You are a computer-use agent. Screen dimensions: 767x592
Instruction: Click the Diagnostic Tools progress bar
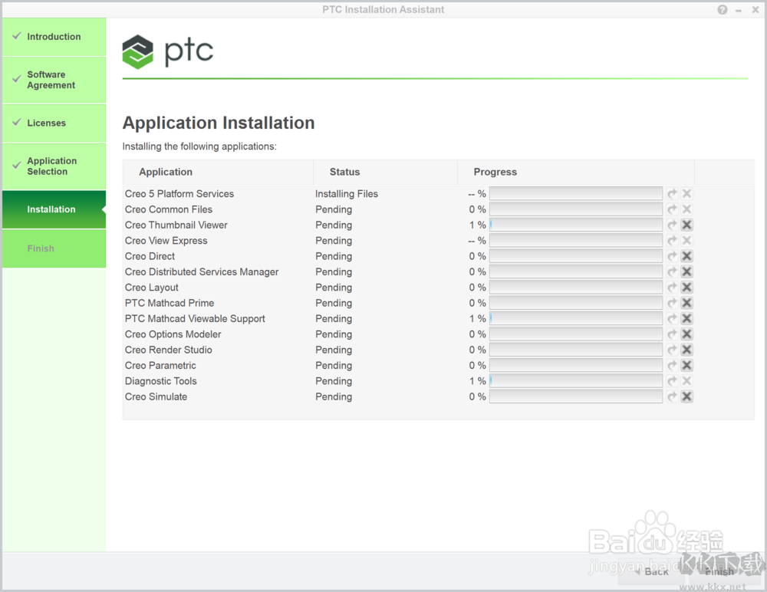pos(576,381)
